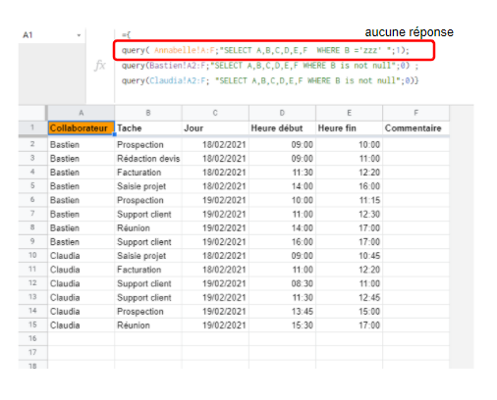The width and height of the screenshot is (497, 400).
Task: Click the empty Commentaire cell in row 2
Action: pos(415,144)
